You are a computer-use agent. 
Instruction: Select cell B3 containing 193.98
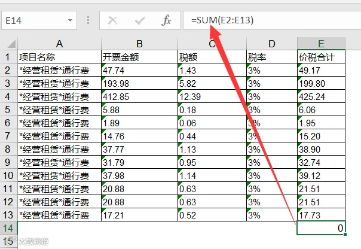[139, 83]
